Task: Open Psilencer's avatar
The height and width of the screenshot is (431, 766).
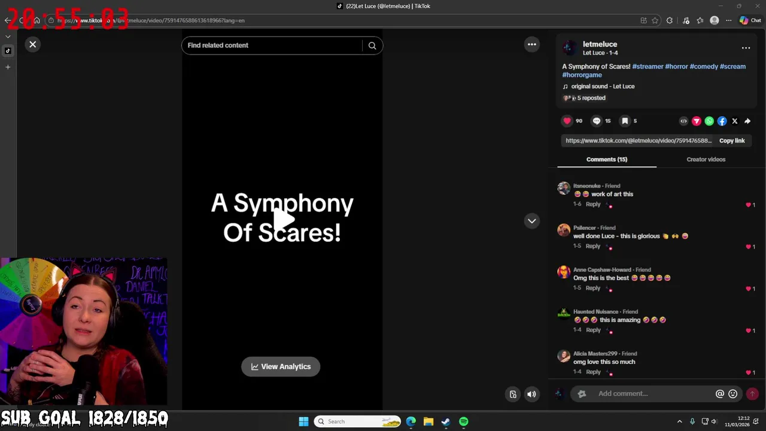Action: [564, 230]
